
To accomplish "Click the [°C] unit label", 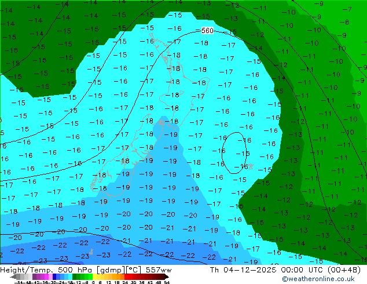I will [x=134, y=270].
